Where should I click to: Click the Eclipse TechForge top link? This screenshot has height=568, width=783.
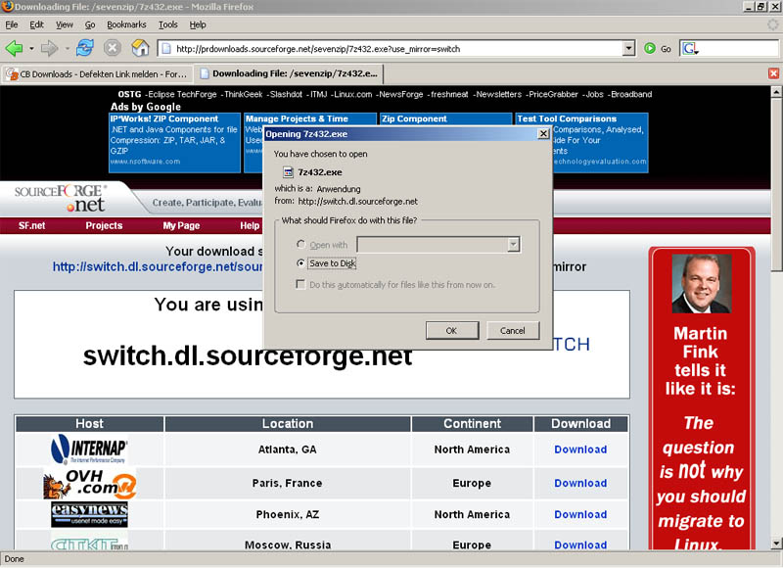click(x=182, y=94)
